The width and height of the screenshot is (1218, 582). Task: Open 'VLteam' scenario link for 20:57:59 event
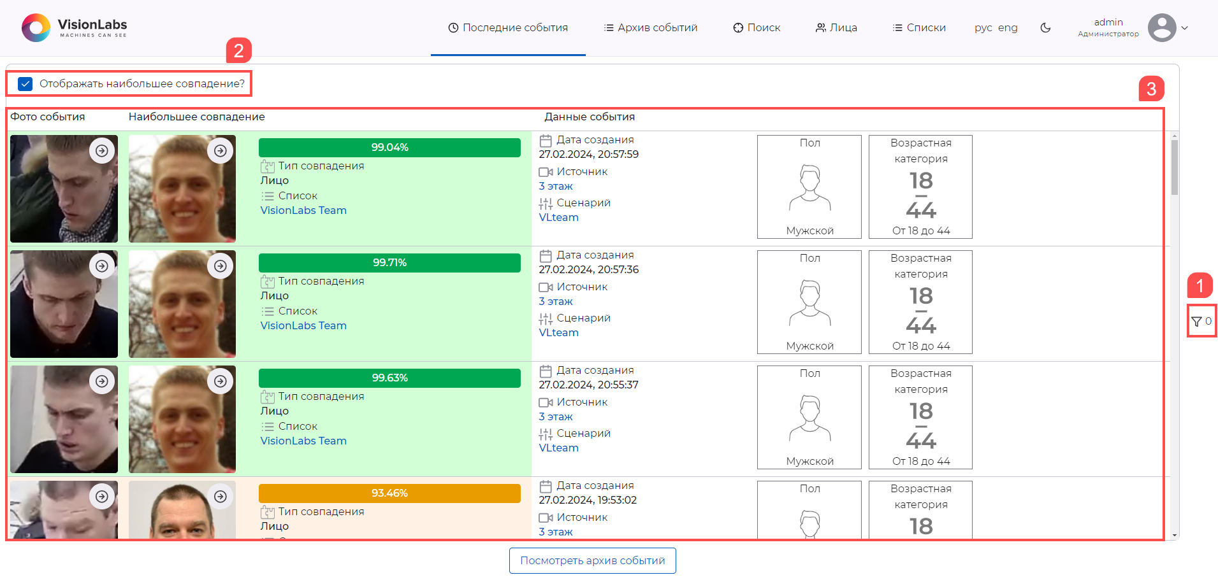coord(559,218)
